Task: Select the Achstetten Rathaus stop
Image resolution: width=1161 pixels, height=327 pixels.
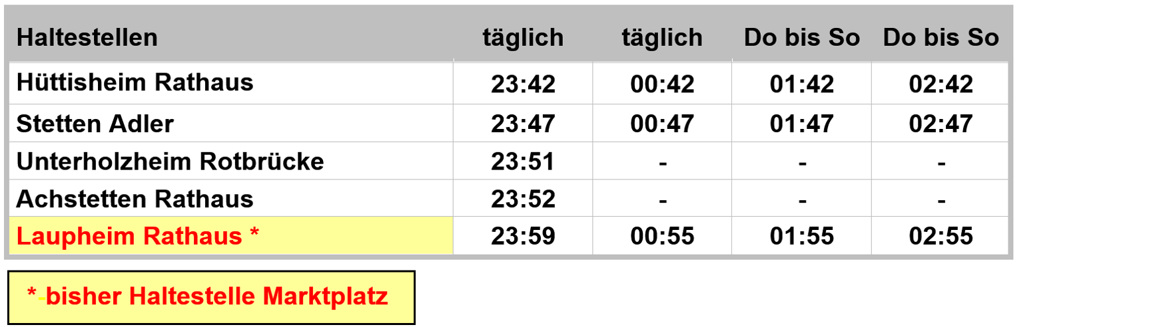Action: pyautogui.click(x=135, y=199)
